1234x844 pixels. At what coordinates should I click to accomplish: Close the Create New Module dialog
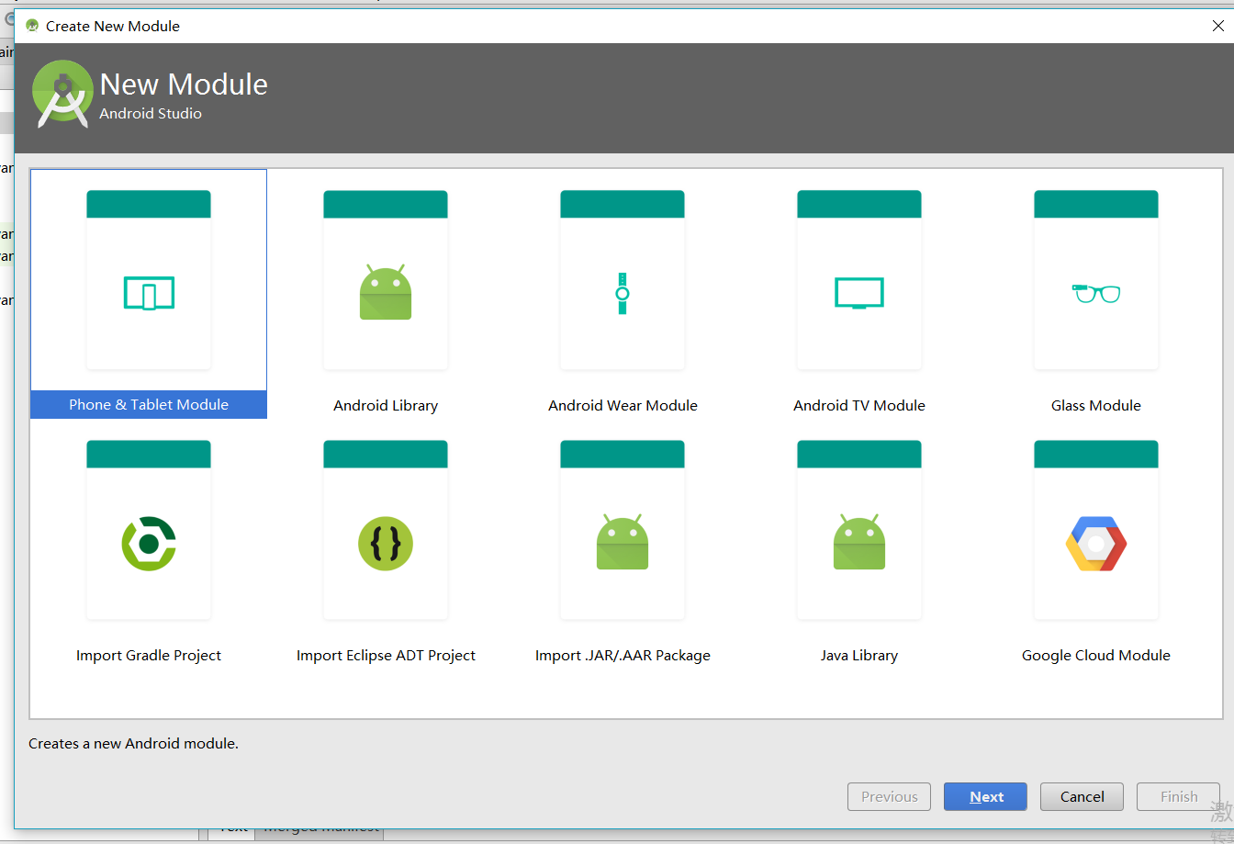click(1217, 26)
